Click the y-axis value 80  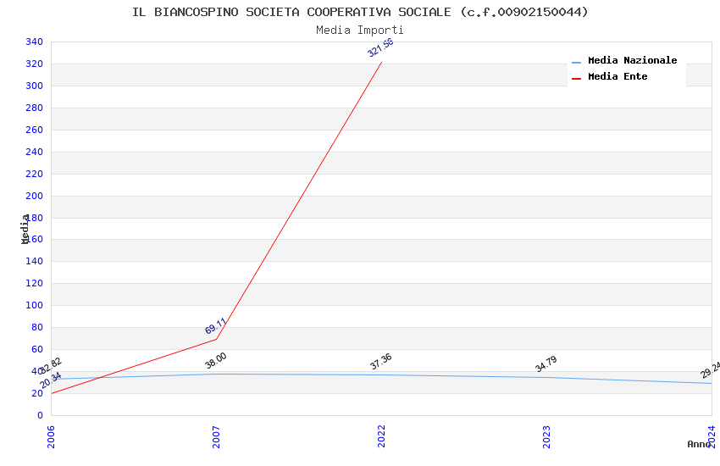pyautogui.click(x=36, y=327)
